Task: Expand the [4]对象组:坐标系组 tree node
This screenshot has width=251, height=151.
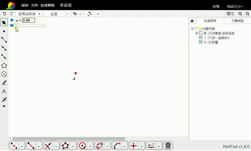Action: click(196, 33)
